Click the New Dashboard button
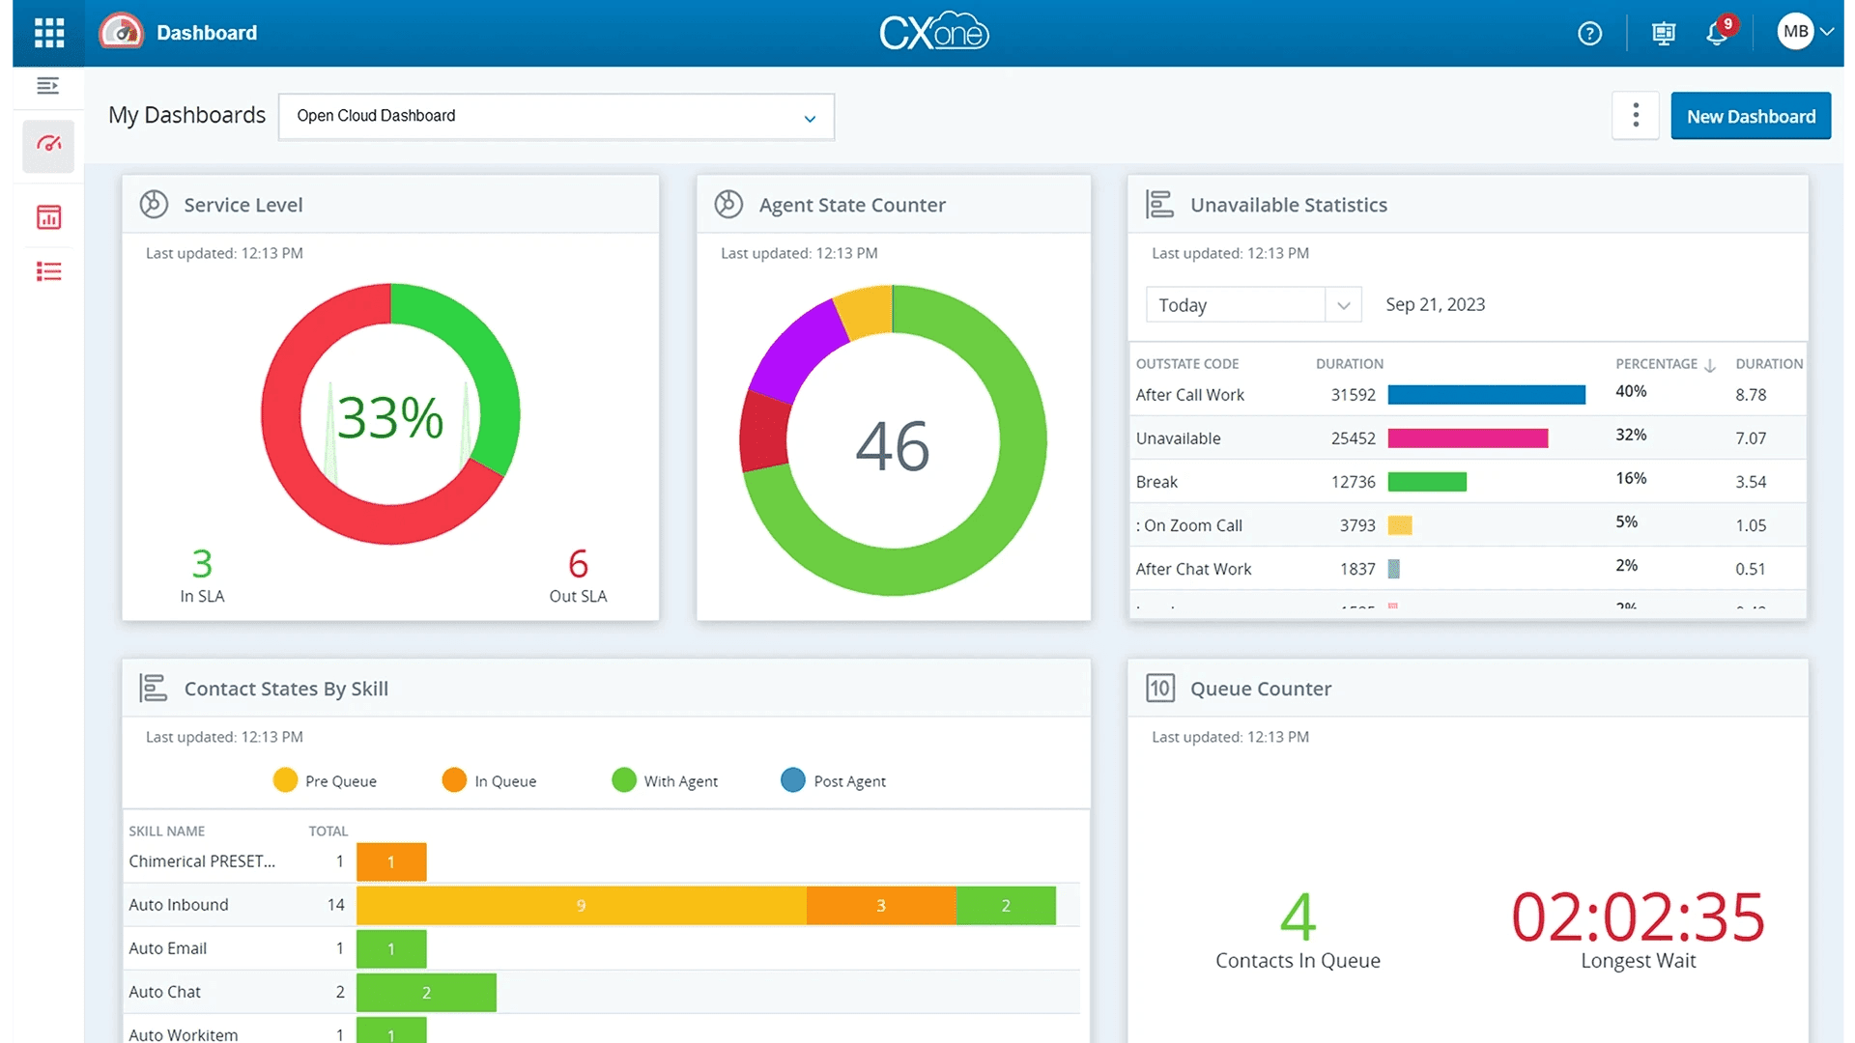Screen dimensions: 1855x1043 [1752, 116]
